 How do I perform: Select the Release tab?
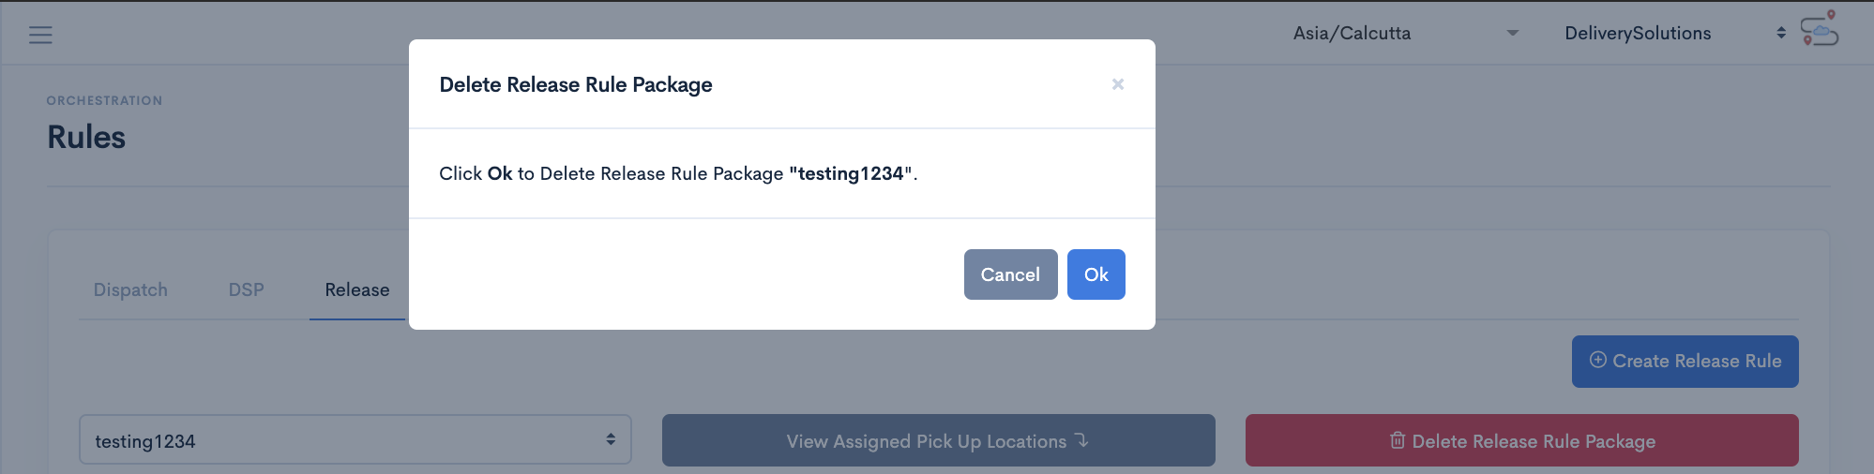tap(357, 290)
